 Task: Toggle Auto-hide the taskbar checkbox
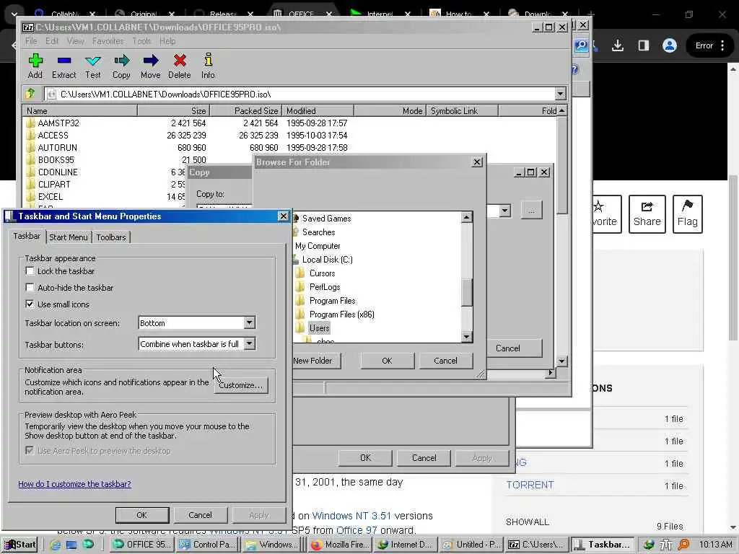click(30, 287)
